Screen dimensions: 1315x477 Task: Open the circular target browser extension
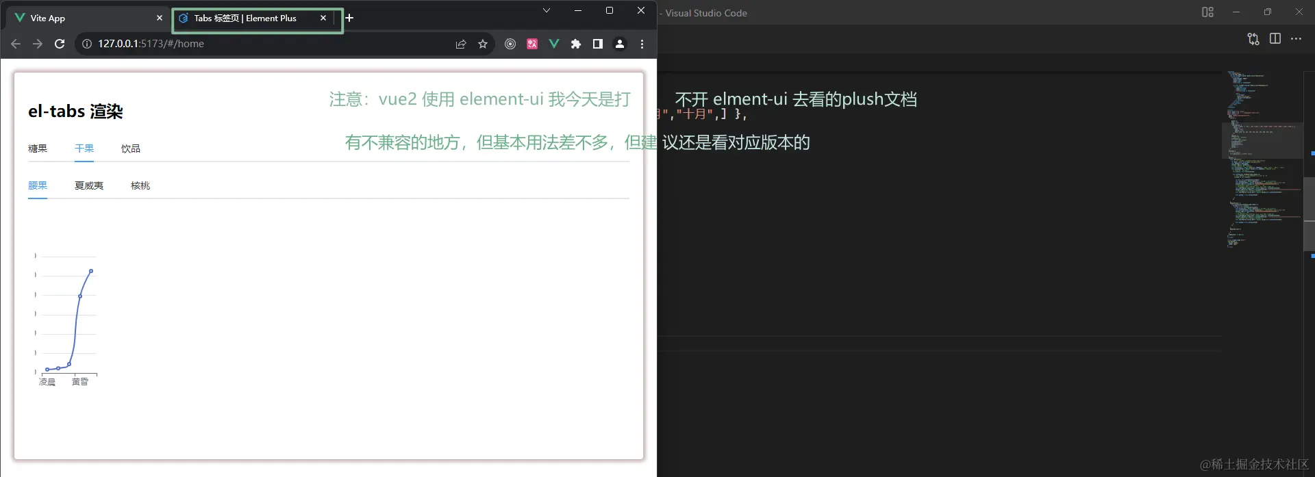click(x=510, y=44)
